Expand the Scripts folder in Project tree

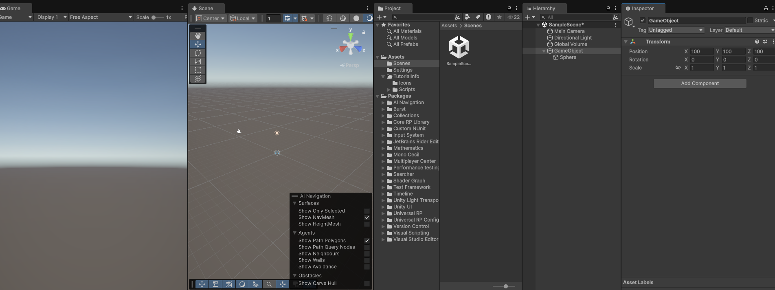point(389,90)
